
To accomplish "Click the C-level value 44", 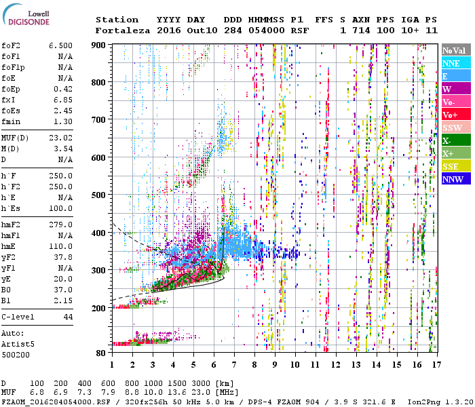I will point(68,317).
